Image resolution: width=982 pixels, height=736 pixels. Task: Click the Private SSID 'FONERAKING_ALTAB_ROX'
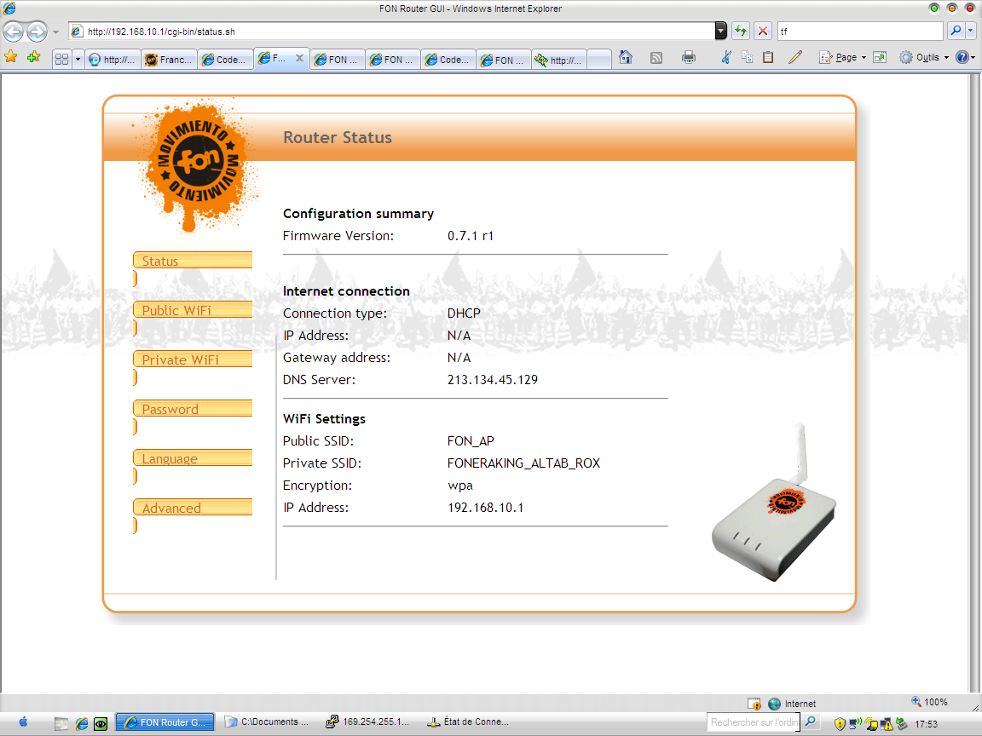[523, 463]
